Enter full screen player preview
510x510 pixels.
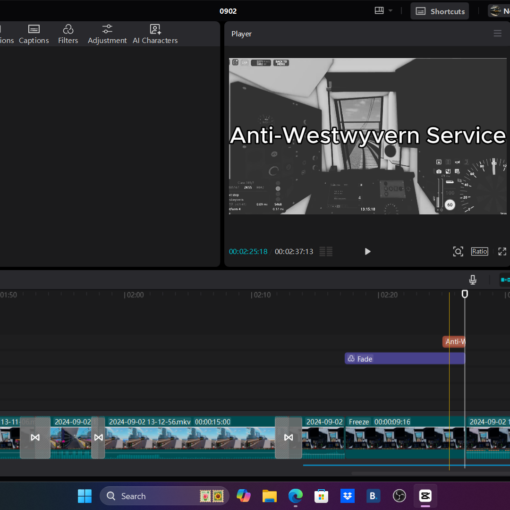click(502, 252)
